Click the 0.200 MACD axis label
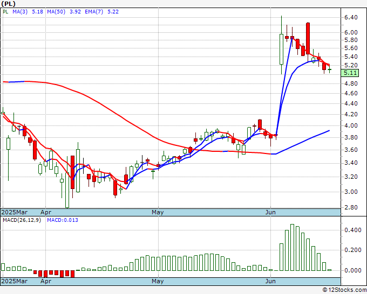 [353, 250]
